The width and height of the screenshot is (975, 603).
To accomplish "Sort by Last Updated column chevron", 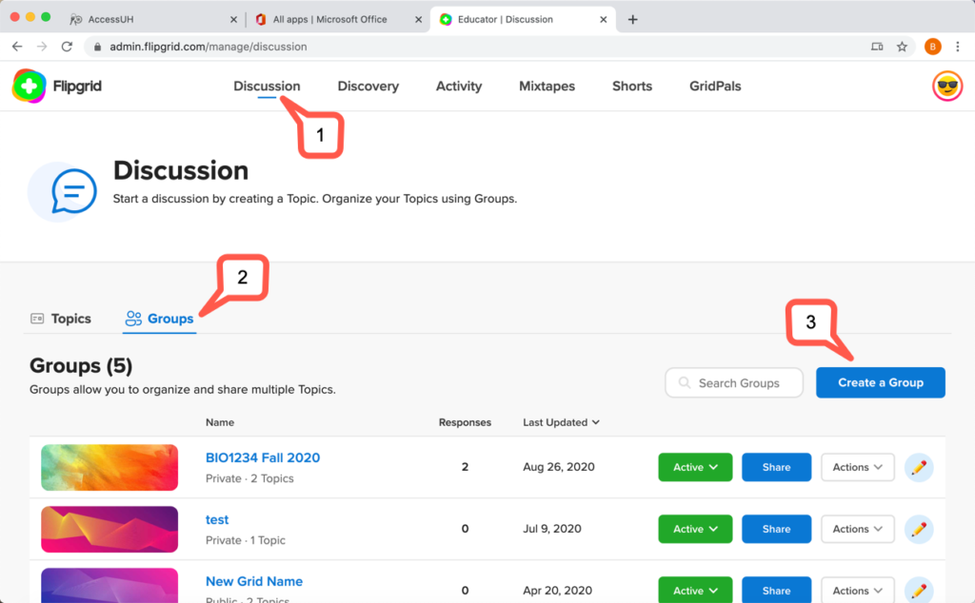I will click(596, 422).
